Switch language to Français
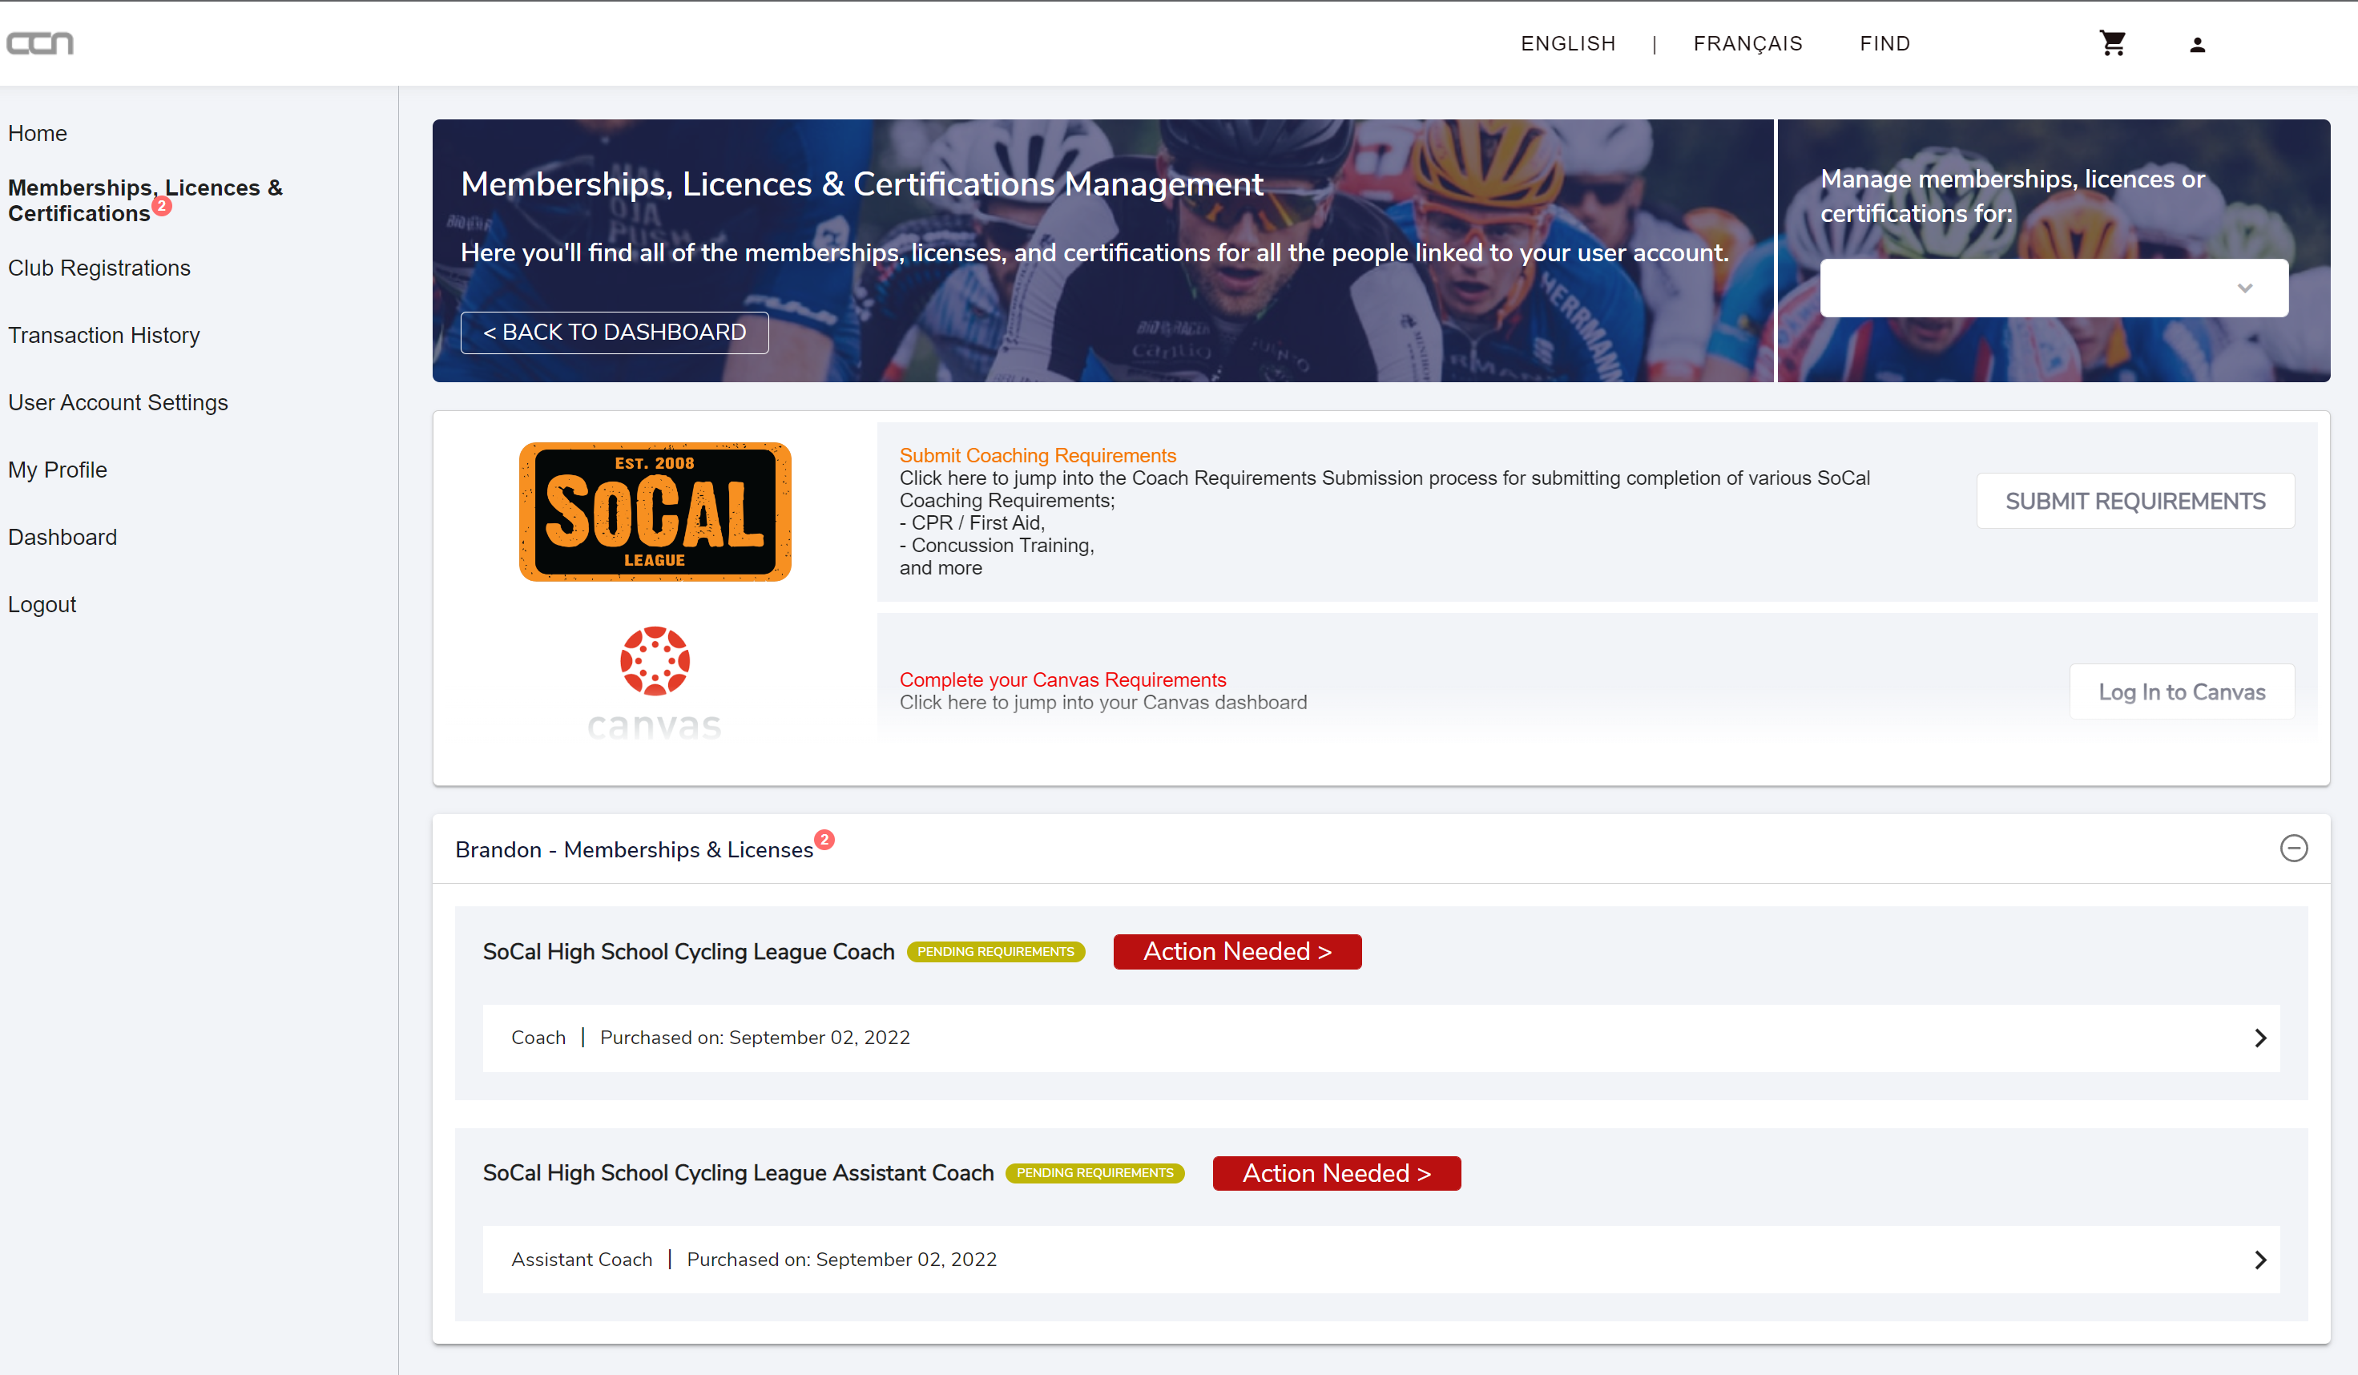2358x1375 pixels. point(1747,43)
